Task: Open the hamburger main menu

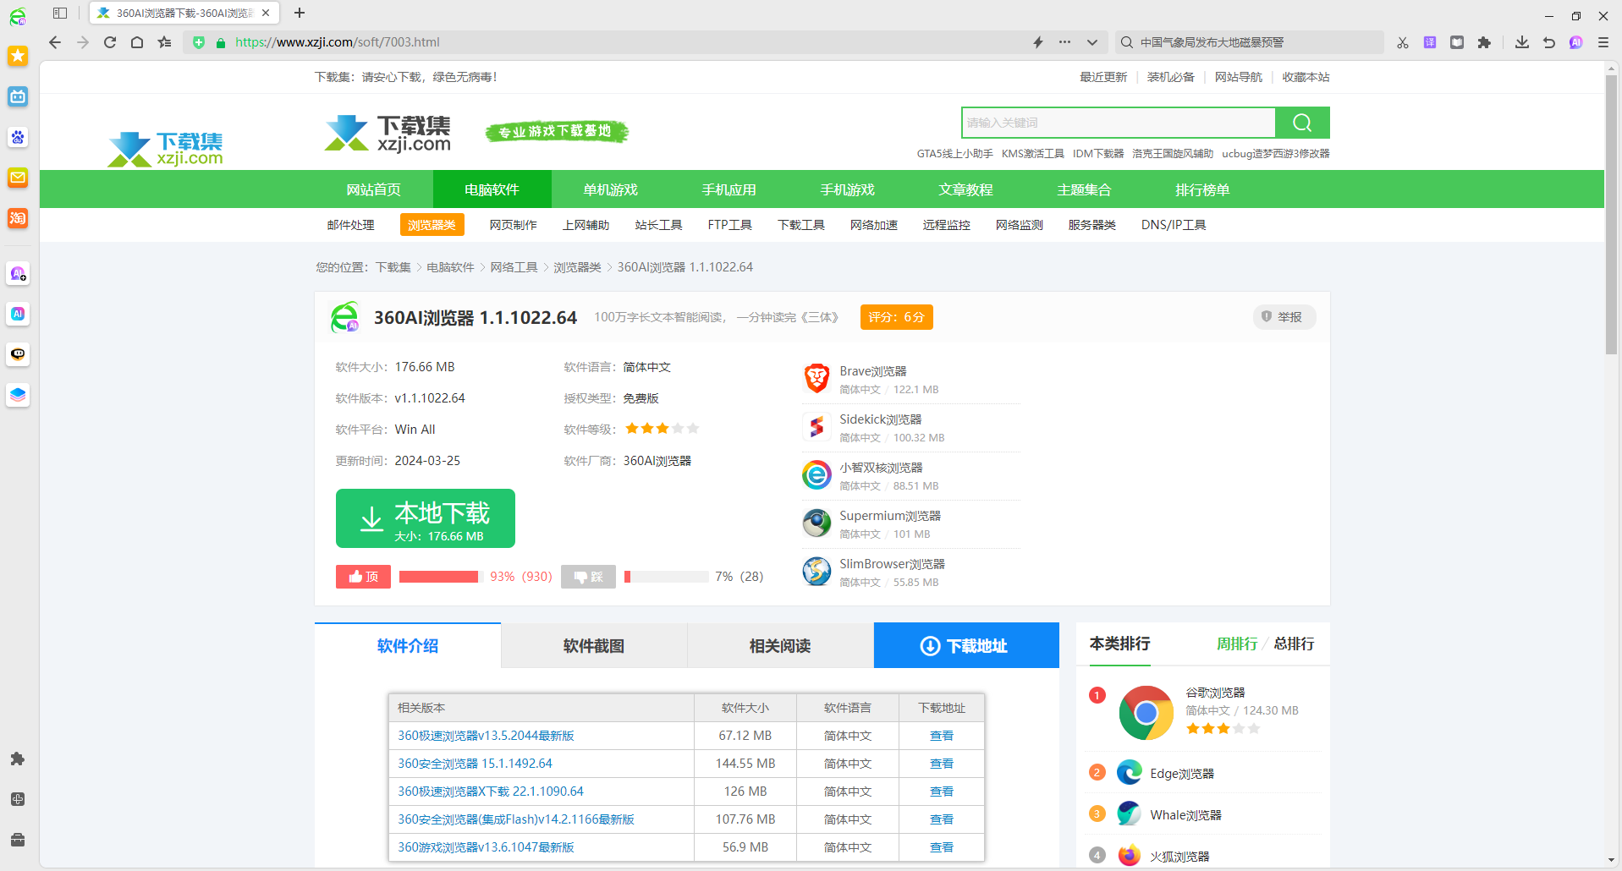Action: pyautogui.click(x=1603, y=42)
